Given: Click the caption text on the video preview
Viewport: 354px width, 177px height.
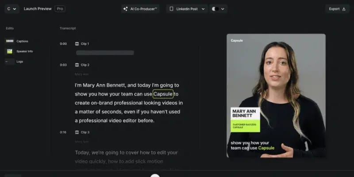Looking at the screenshot, I should coord(252,146).
